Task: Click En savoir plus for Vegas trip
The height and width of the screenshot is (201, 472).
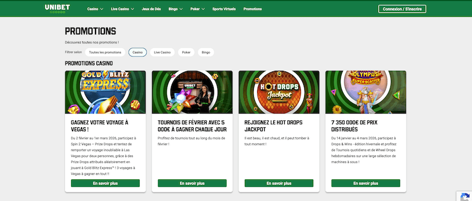Action: (x=106, y=183)
